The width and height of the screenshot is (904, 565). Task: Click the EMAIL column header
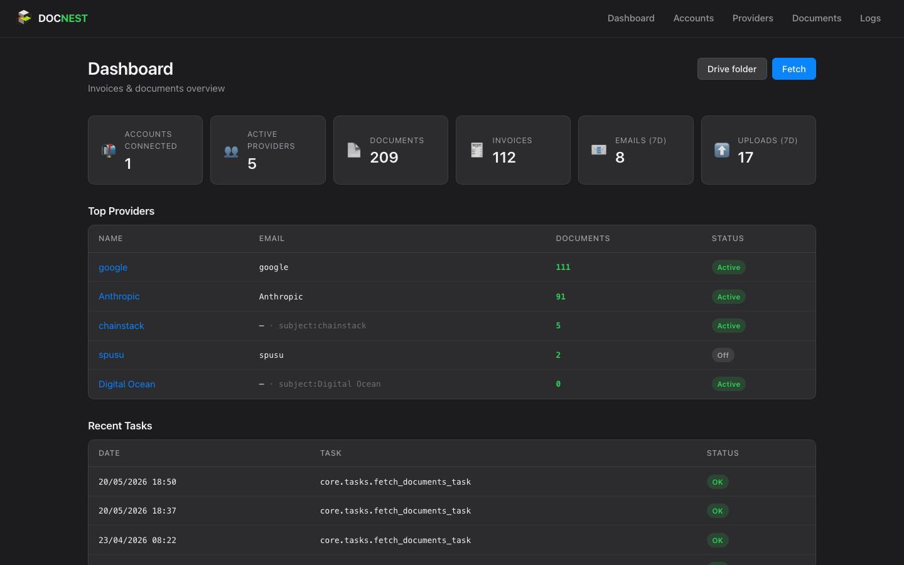pyautogui.click(x=272, y=239)
